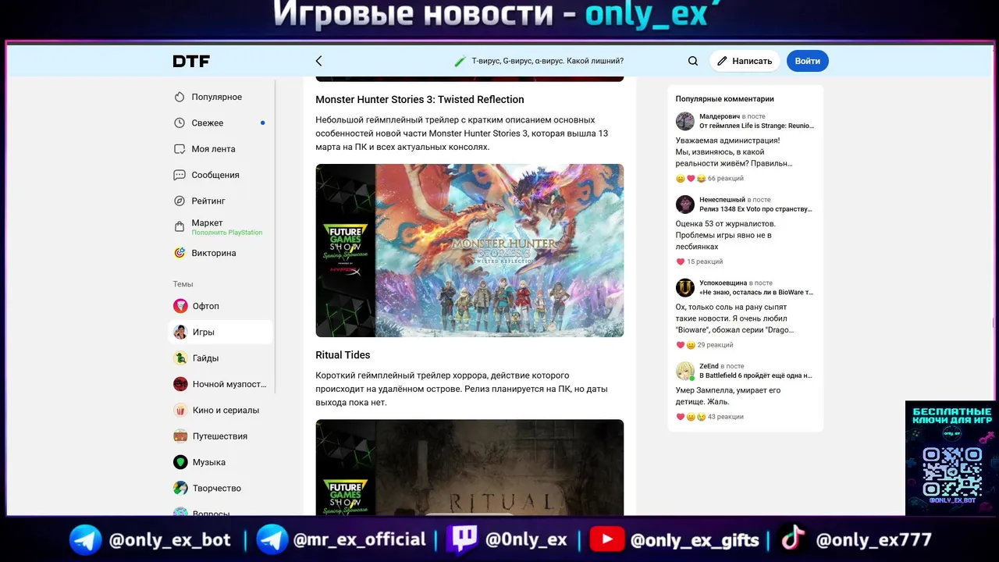999x562 pixels.
Task: Open Свежее in the sidebar
Action: click(208, 123)
